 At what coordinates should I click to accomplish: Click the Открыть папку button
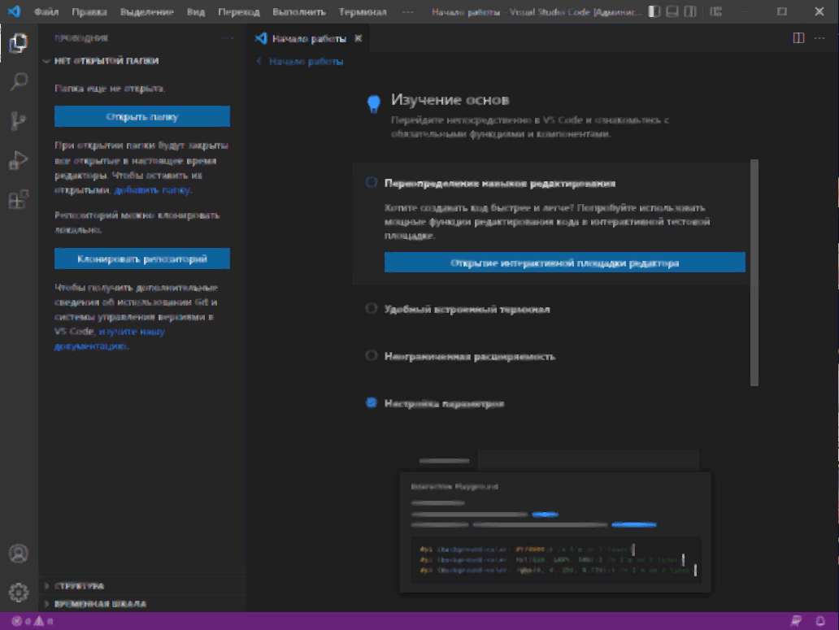[142, 116]
